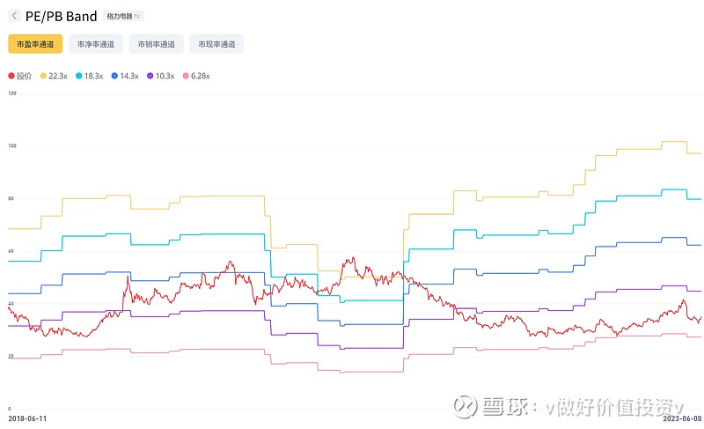The width and height of the screenshot is (704, 429).
Task: Hide the 22.3x yellow band series
Action: click(54, 76)
